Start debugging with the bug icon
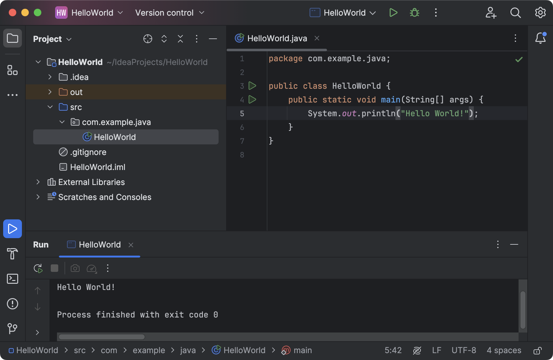This screenshot has height=360, width=553. pos(414,12)
